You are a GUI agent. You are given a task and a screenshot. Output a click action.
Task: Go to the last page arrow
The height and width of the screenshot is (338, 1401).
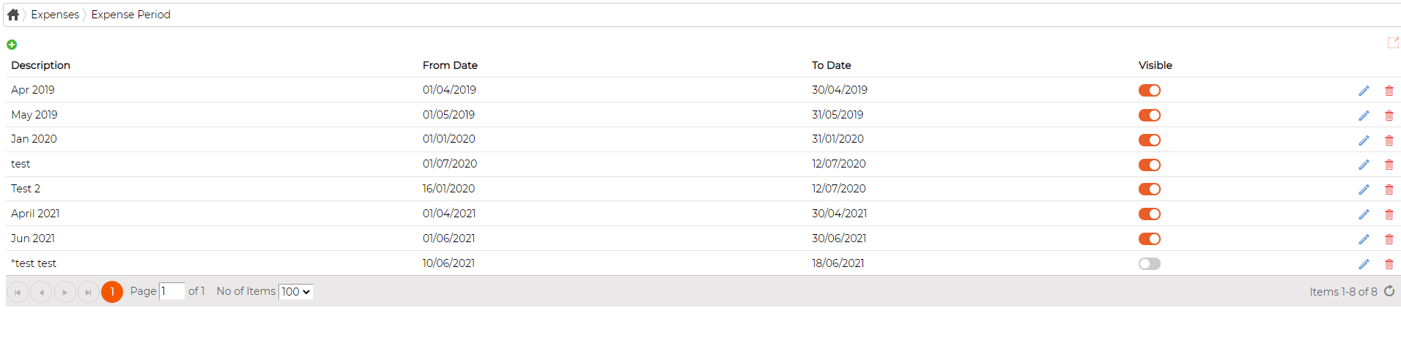tap(89, 292)
